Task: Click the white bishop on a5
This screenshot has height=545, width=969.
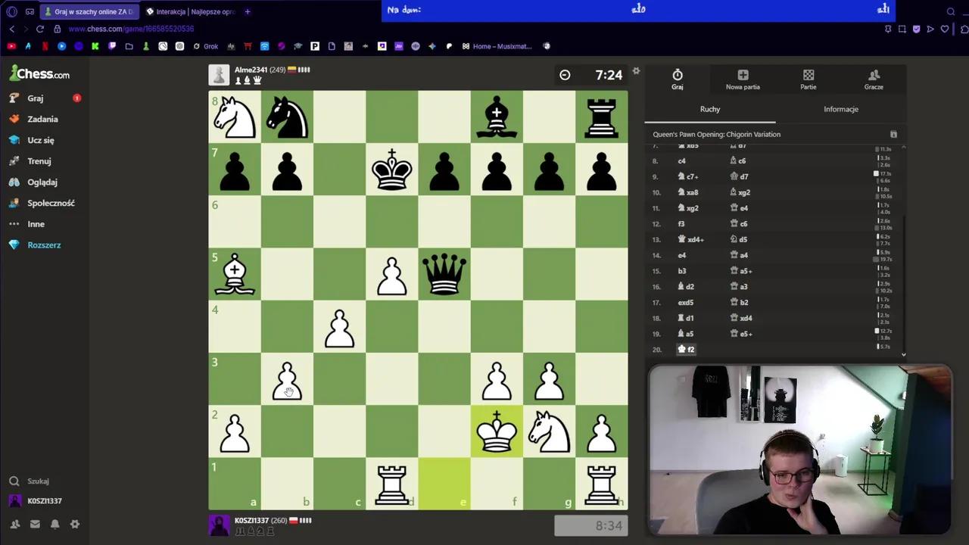Action: (235, 274)
